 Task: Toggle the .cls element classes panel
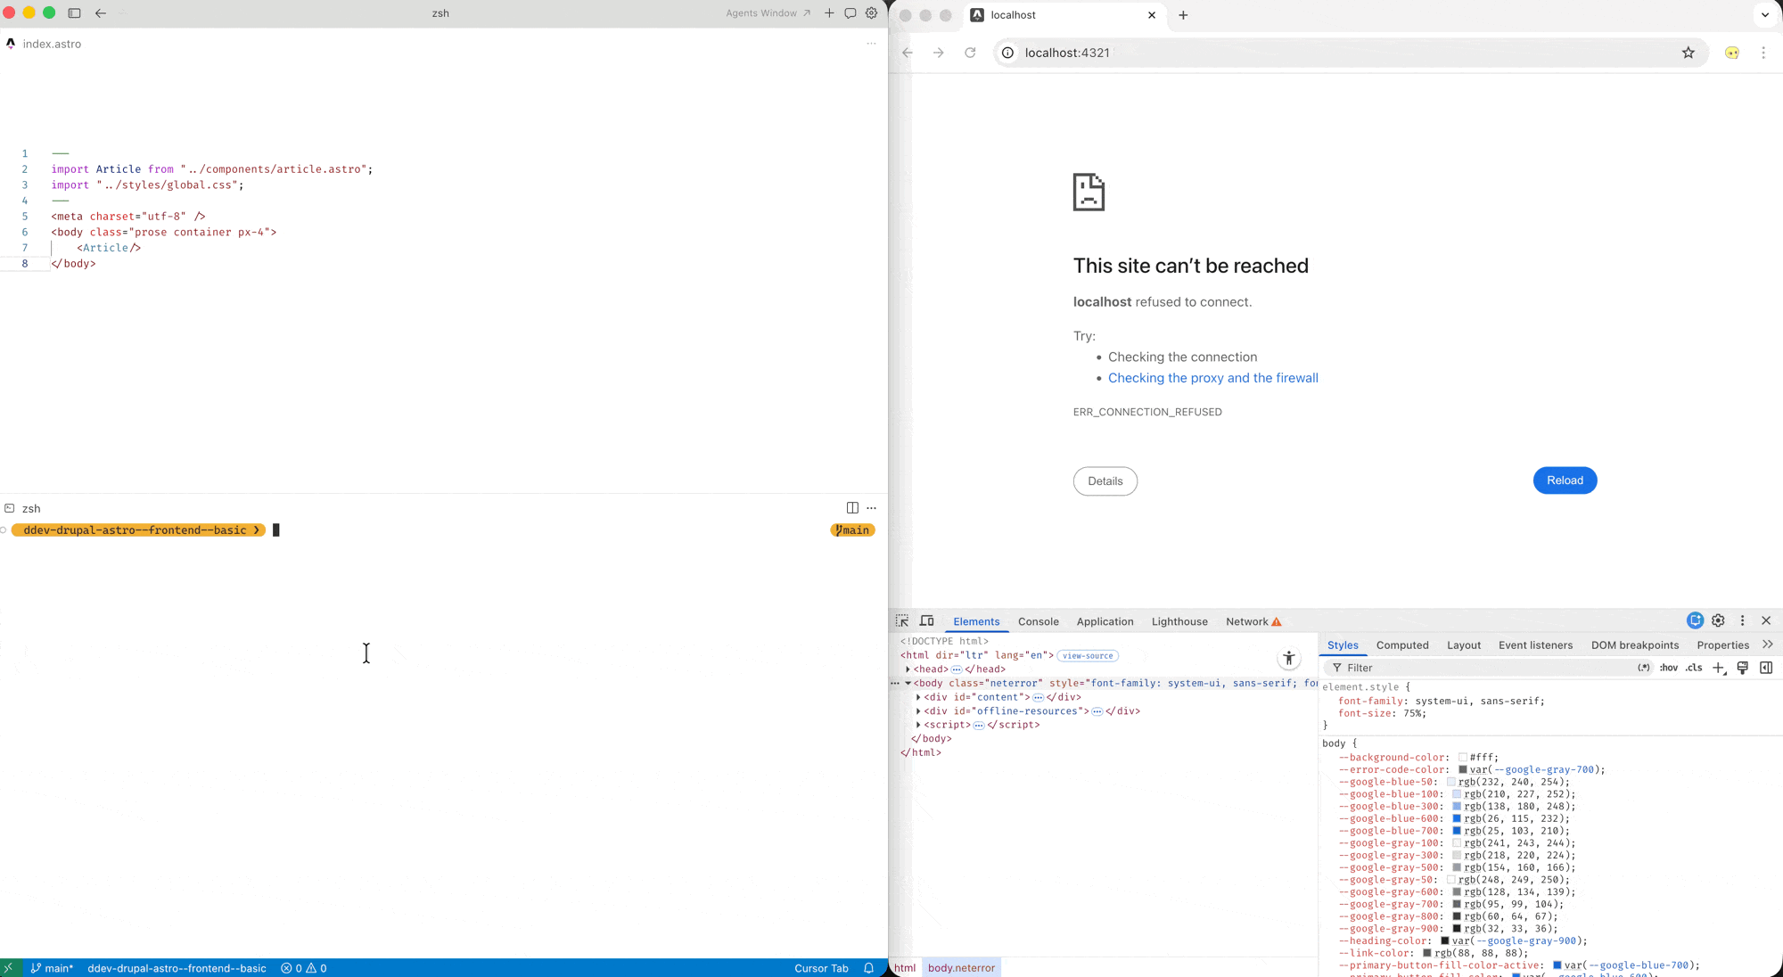[1694, 668]
